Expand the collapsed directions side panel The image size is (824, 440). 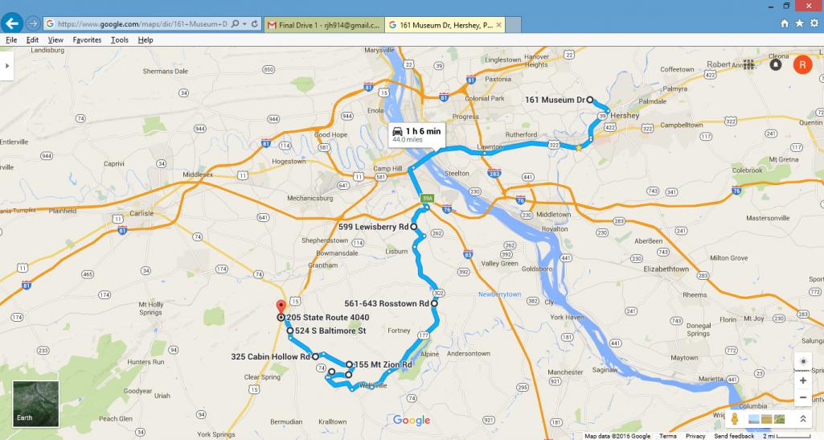6,66
